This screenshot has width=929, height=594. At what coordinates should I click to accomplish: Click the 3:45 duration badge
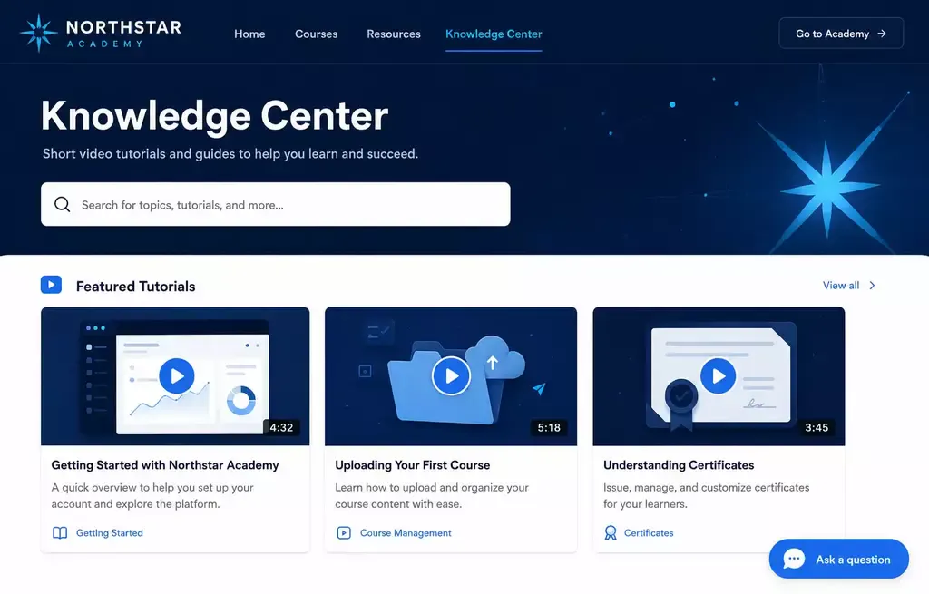tap(817, 427)
